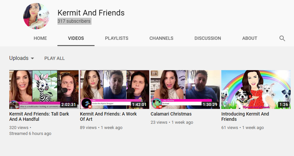Screen dimensions: 294x156
Task: Click '23 views • 1 week ago' text
Action: [x=172, y=122]
